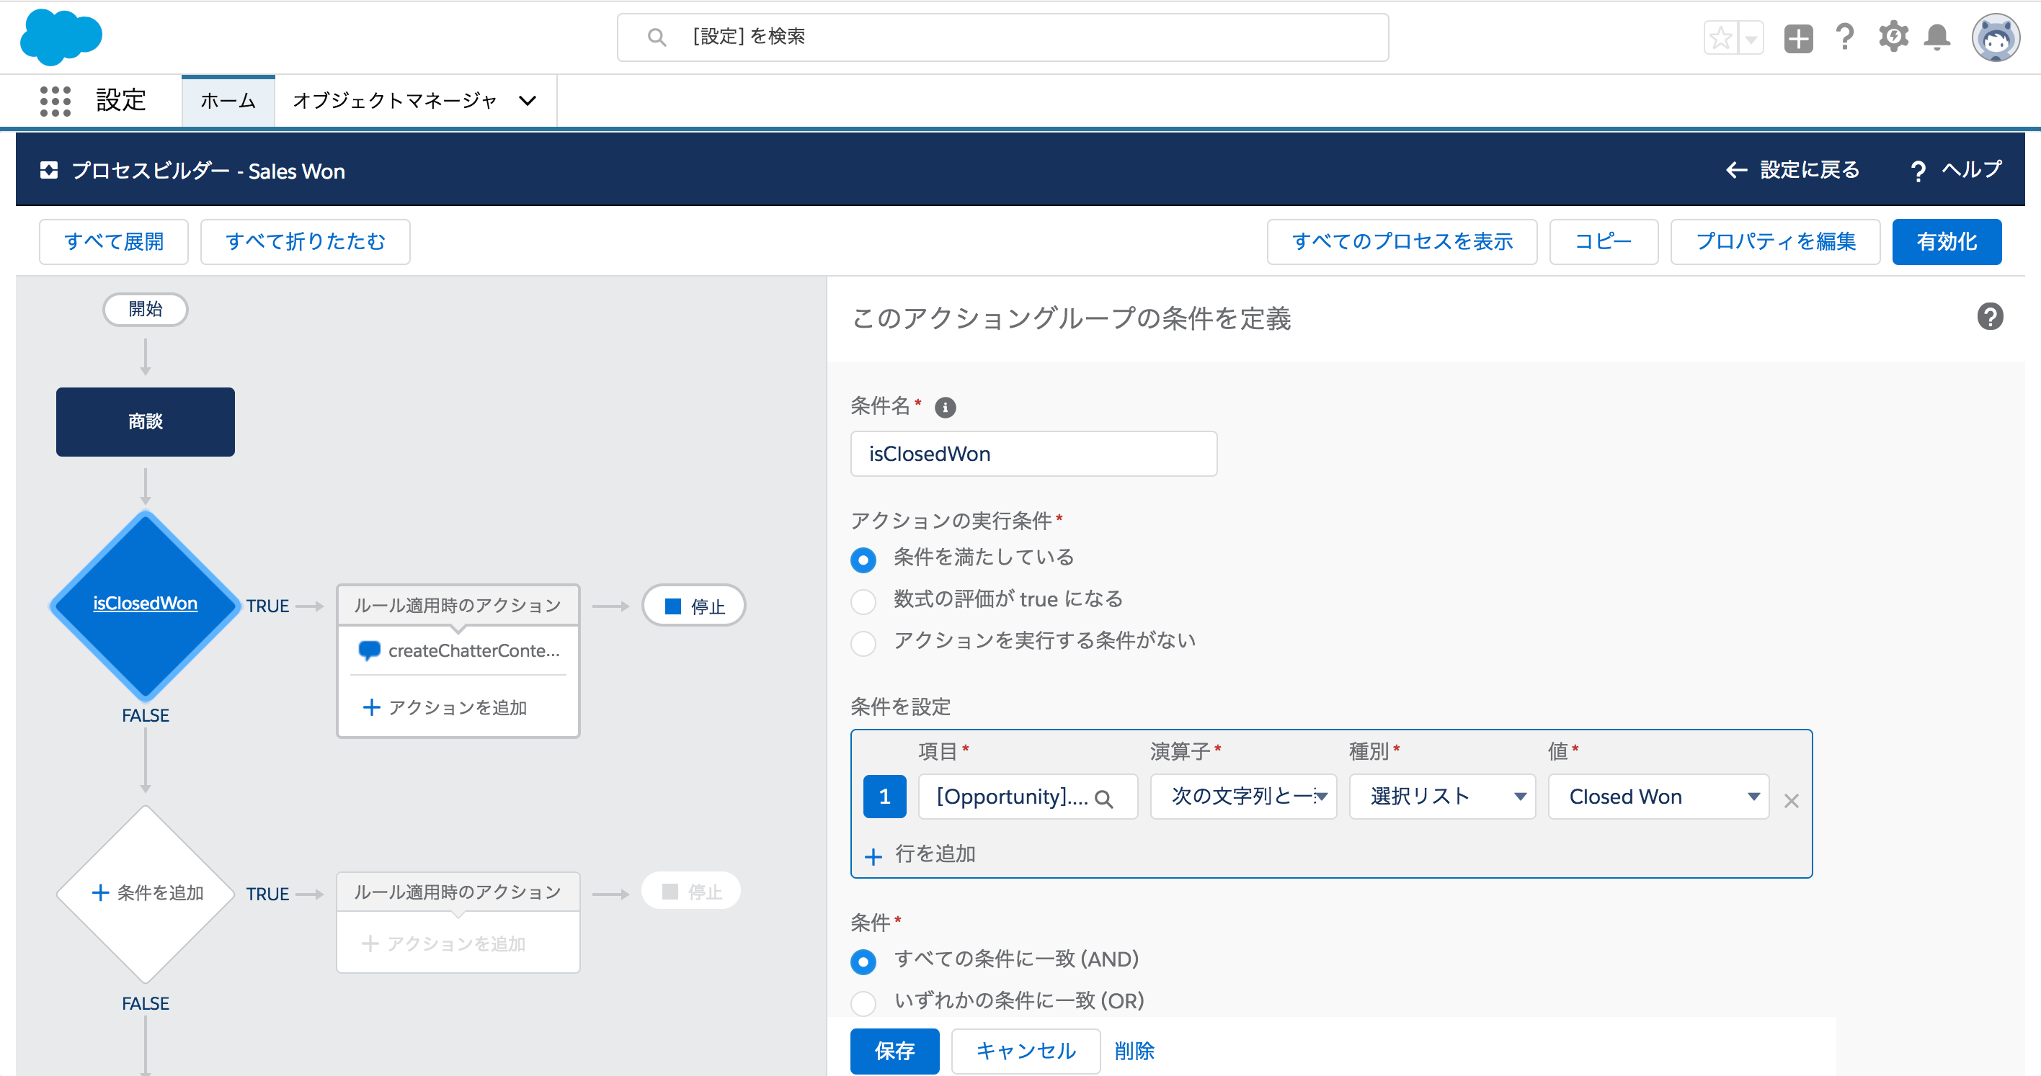Click 行を追加 to add a row
This screenshot has width=2041, height=1076.
click(x=920, y=854)
